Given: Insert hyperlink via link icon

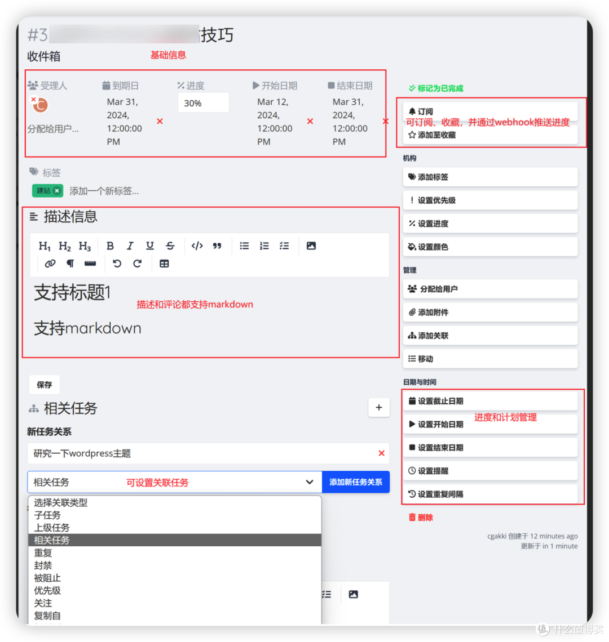Looking at the screenshot, I should click(x=50, y=264).
